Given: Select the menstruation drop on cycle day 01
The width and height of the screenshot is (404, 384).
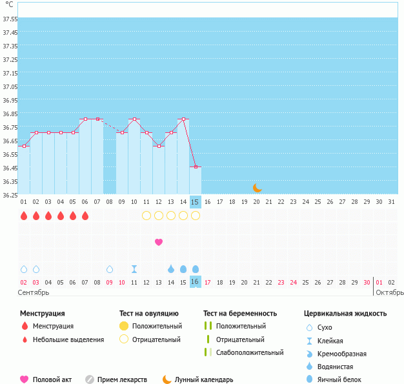Looking at the screenshot, I should (24, 216).
